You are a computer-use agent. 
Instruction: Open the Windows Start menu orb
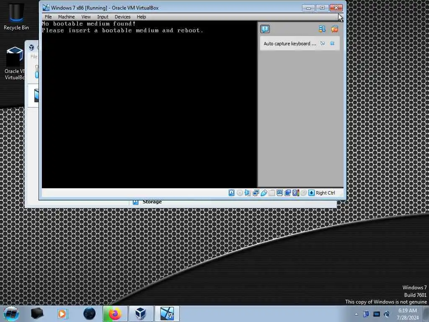[11, 314]
